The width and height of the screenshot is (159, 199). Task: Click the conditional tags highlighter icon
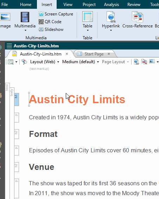coord(24,62)
